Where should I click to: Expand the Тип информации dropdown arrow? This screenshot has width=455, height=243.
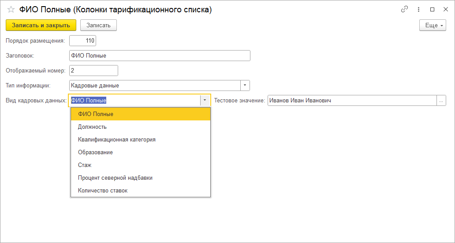pyautogui.click(x=246, y=85)
